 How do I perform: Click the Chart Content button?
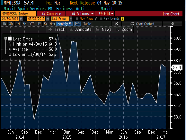(142, 24)
